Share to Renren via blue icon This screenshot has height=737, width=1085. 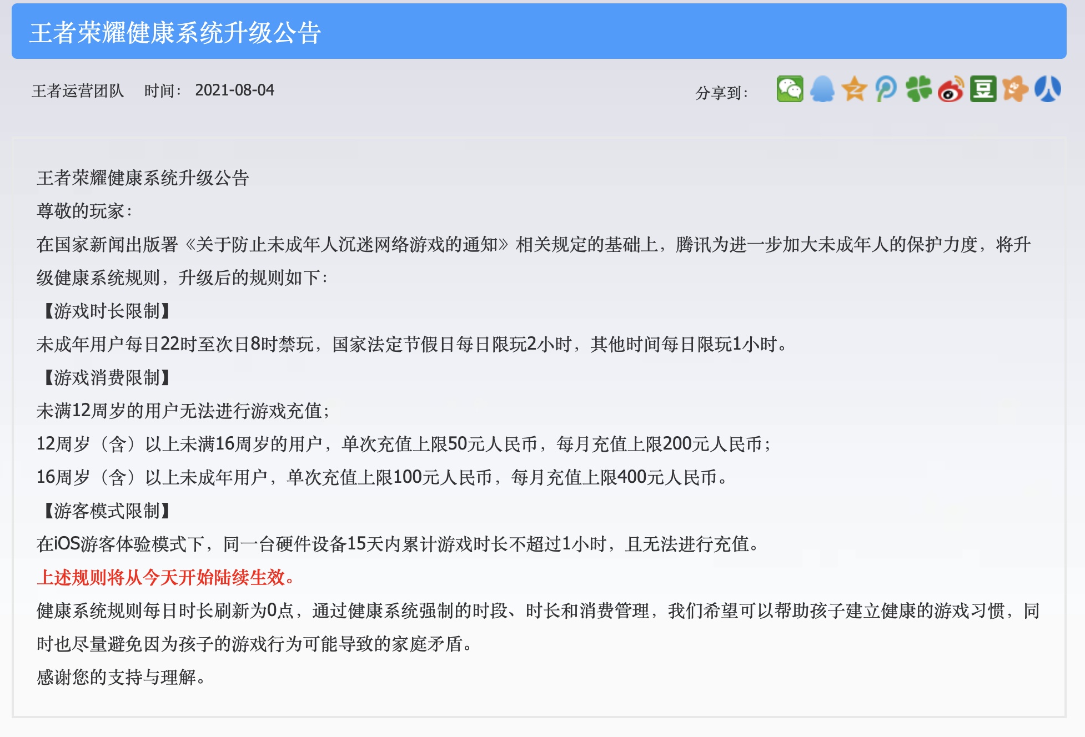1047,89
